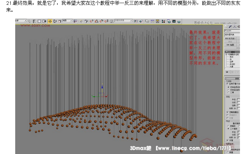Activate Select and Move tool
This screenshot has height=154, width=241.
(x=50, y=21)
